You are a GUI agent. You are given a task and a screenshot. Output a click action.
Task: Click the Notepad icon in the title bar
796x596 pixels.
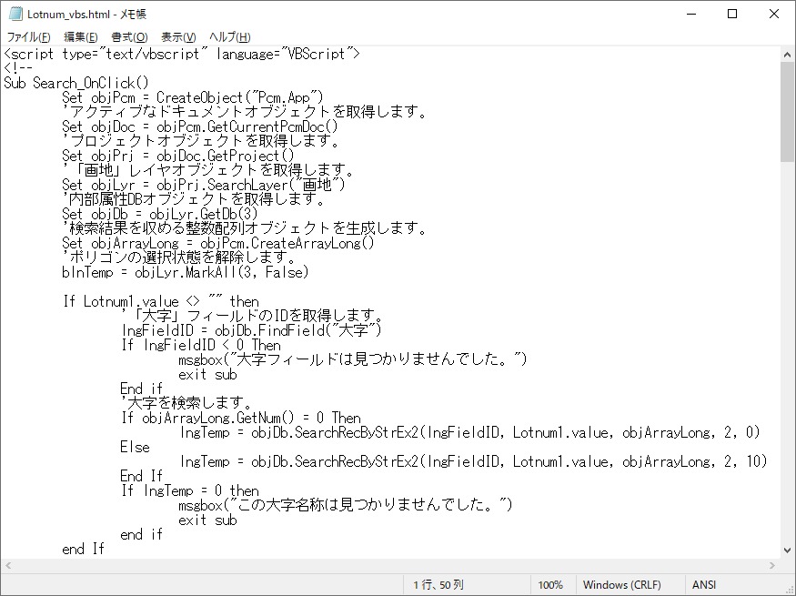(x=15, y=14)
